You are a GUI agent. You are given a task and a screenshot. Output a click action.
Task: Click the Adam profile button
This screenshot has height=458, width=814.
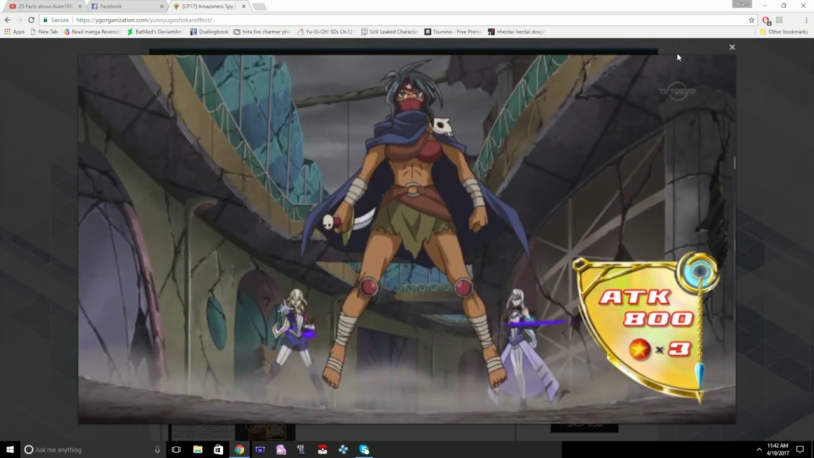pyautogui.click(x=742, y=4)
